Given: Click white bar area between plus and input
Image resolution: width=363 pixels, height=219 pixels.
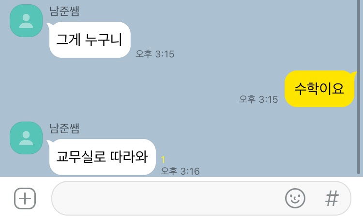Looking at the screenshot, I should 44,198.
